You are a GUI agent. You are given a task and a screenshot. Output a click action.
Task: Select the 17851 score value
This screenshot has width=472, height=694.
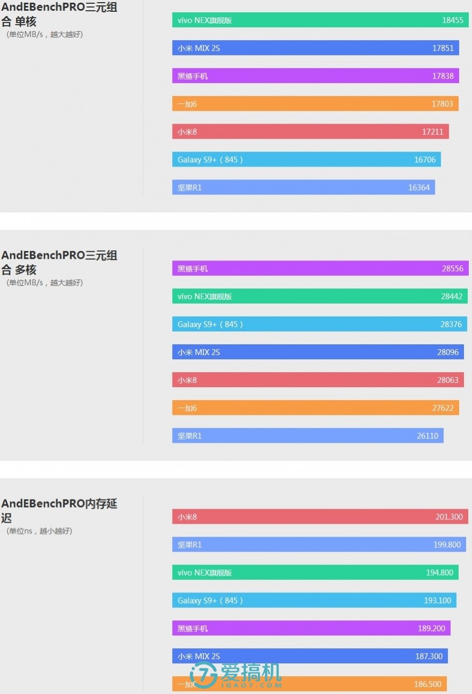click(x=443, y=48)
